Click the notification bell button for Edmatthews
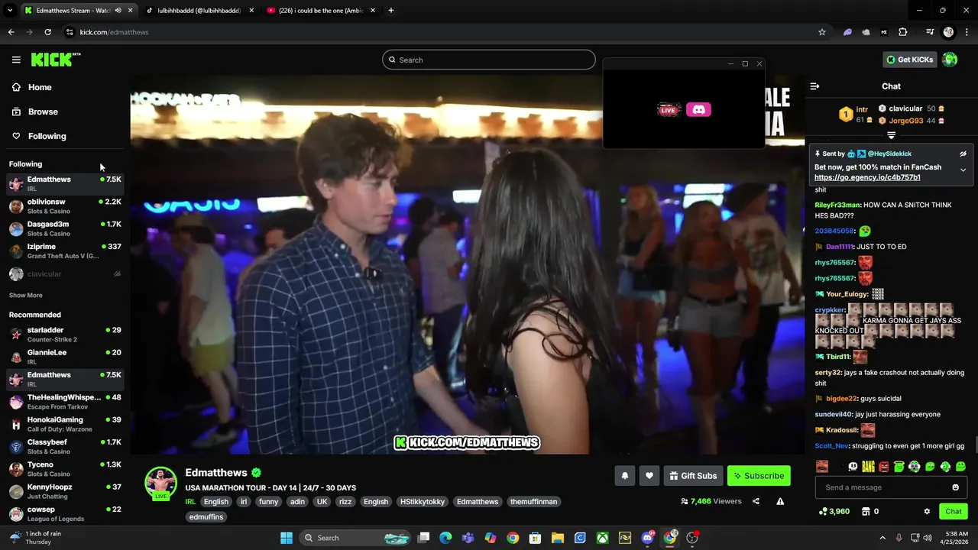This screenshot has height=550, width=978. (624, 476)
